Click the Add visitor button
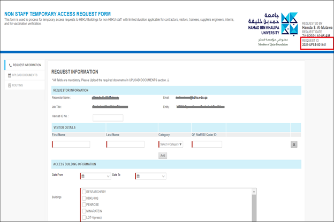Screen dimensions: 334x222 (x=163, y=155)
